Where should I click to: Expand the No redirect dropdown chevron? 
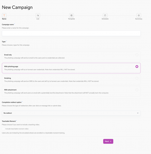click(x=138, y=113)
